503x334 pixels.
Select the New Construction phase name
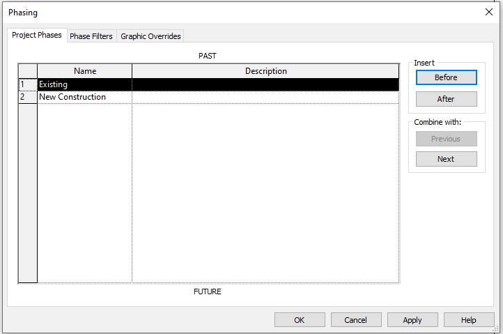tap(85, 97)
